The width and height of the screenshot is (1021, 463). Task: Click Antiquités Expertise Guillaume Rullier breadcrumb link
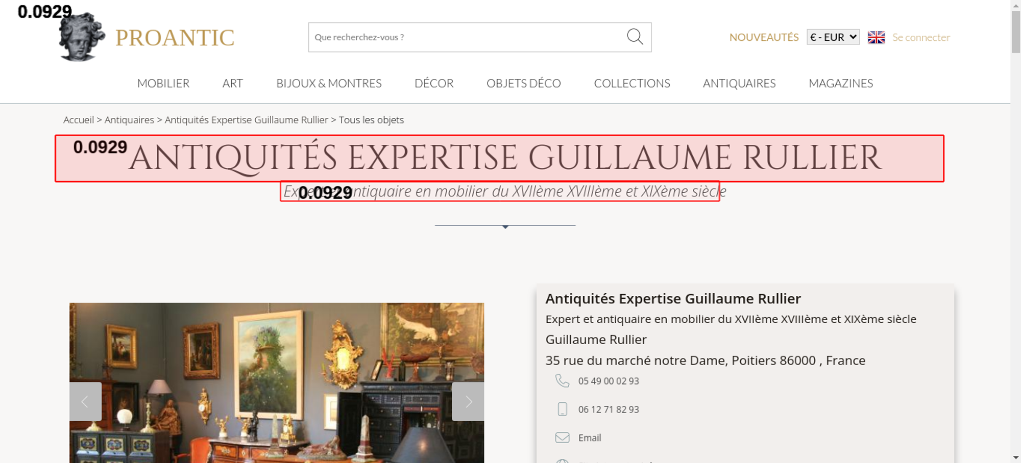(x=246, y=120)
